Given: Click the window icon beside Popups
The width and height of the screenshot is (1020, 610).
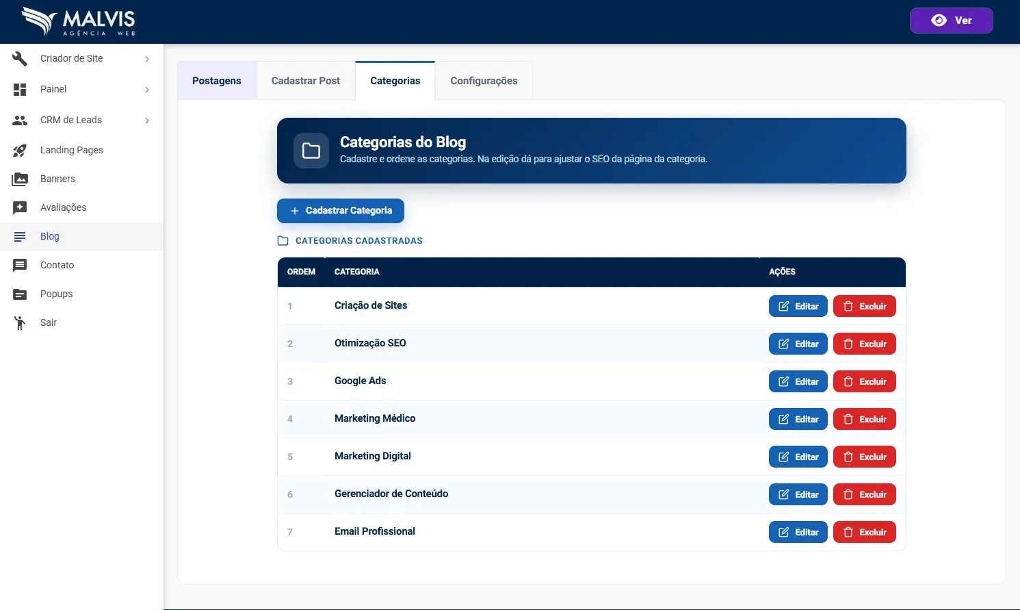Looking at the screenshot, I should (x=20, y=294).
